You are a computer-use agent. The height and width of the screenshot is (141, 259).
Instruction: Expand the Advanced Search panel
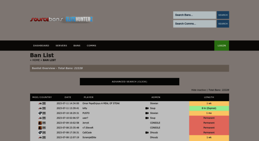tap(129, 82)
